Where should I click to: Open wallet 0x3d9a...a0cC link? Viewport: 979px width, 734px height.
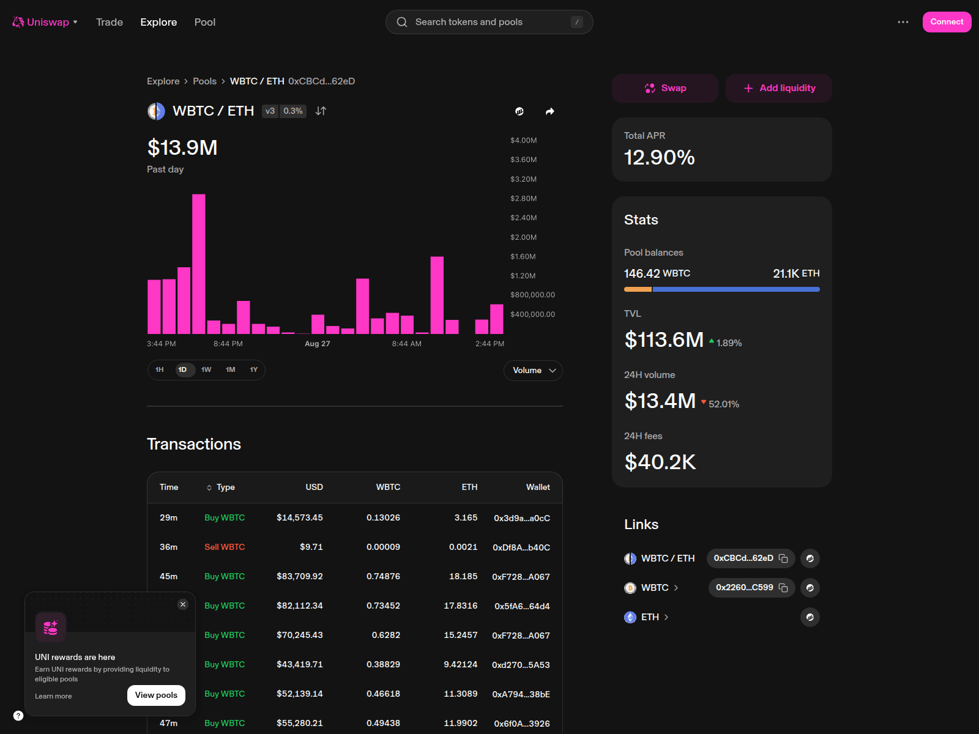[522, 518]
